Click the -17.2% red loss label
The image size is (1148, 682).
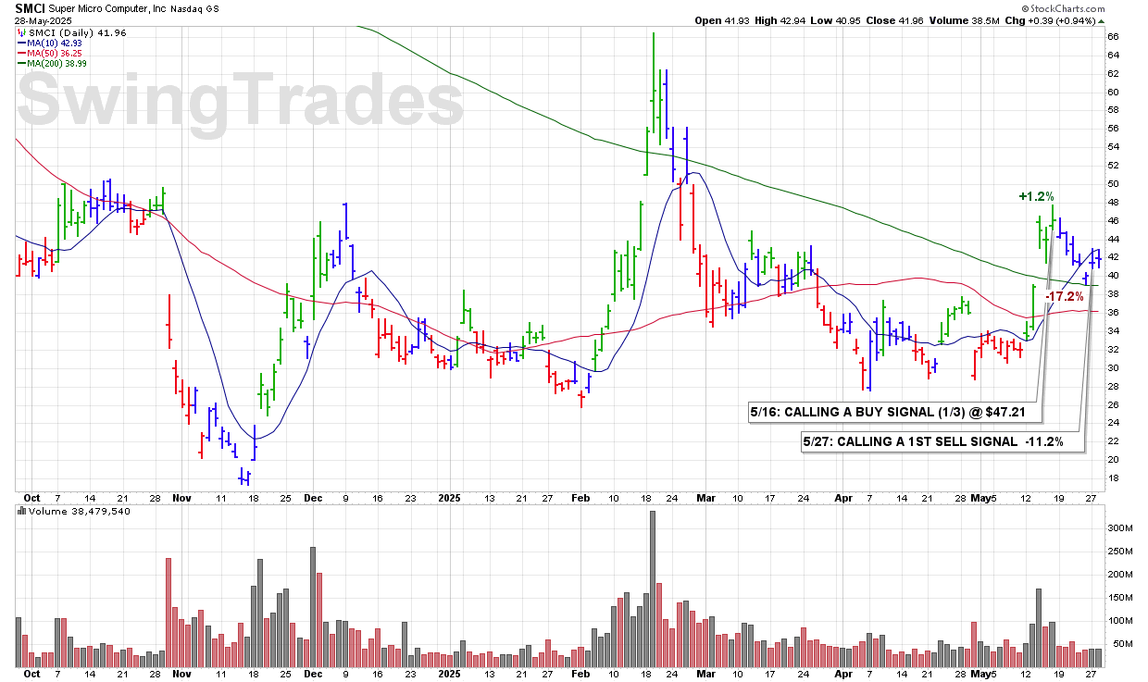(x=1065, y=296)
